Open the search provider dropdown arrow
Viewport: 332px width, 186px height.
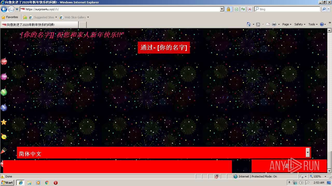pos(329,9)
